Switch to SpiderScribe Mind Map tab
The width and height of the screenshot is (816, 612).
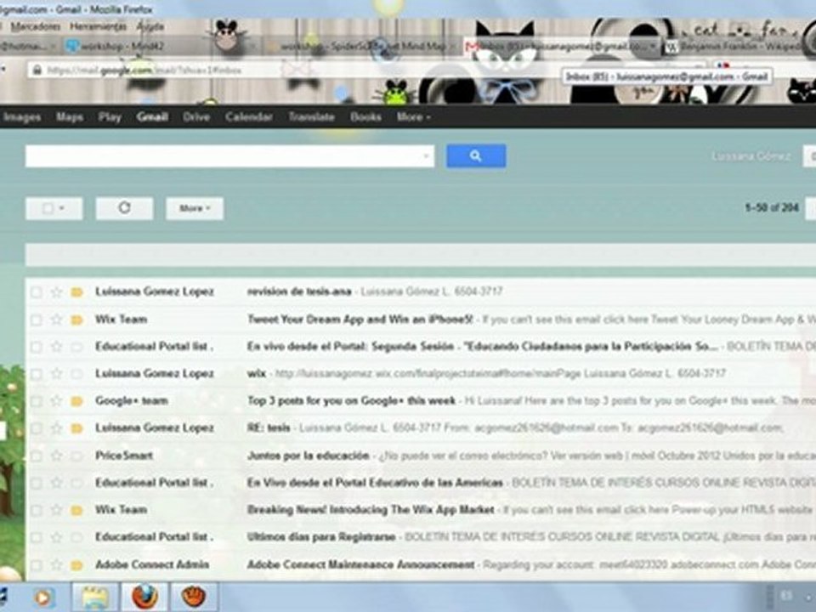pos(362,46)
